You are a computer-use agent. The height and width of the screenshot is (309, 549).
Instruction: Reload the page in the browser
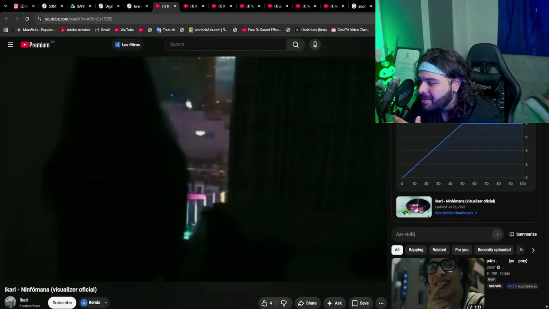point(27,19)
